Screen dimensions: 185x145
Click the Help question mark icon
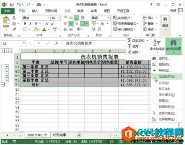[151, 5]
